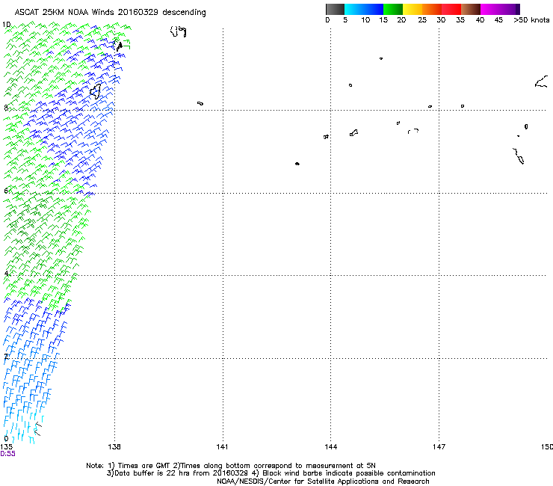Click the '6' latitude axis label

pos(6,191)
